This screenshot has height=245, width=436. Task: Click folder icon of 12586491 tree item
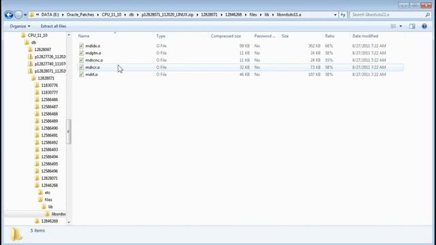(x=37, y=135)
